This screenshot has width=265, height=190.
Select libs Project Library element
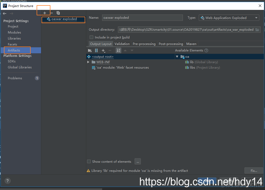pyautogui.click(x=202, y=67)
